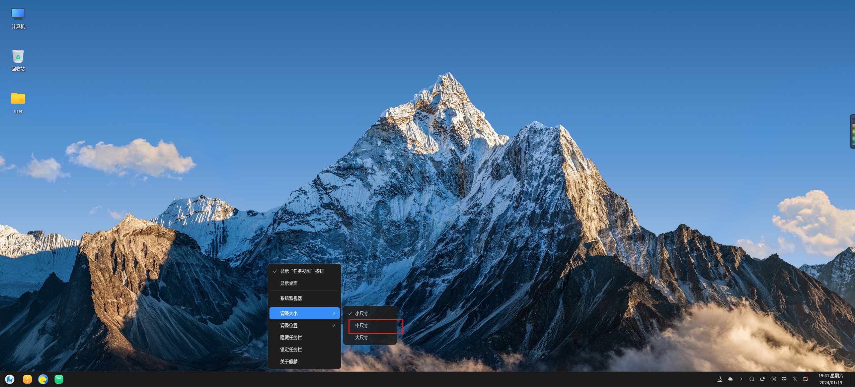Click the network connection tray icon
Image resolution: width=855 pixels, height=387 pixels.
762,379
